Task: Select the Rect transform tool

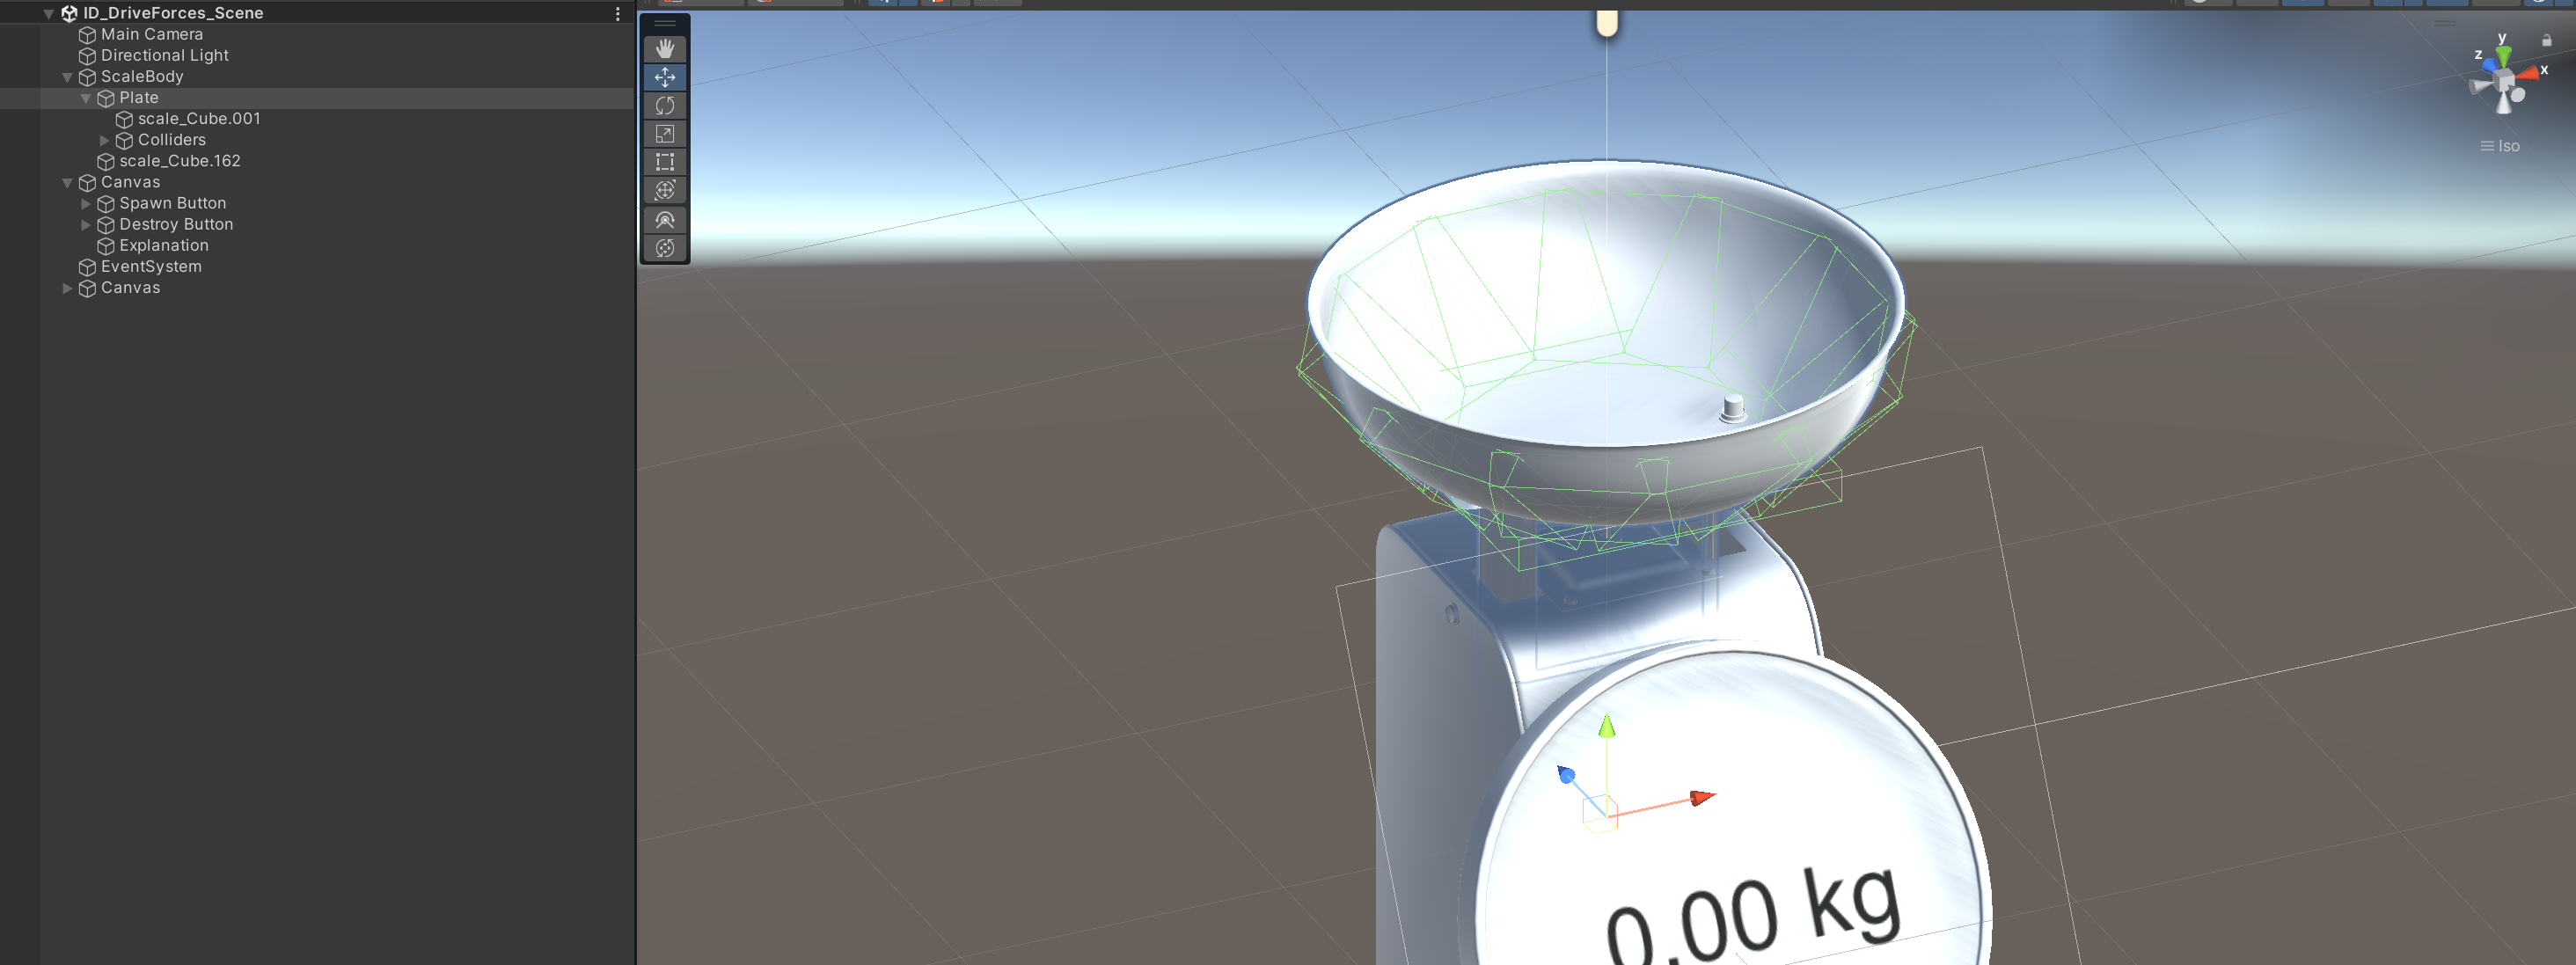Action: click(664, 161)
